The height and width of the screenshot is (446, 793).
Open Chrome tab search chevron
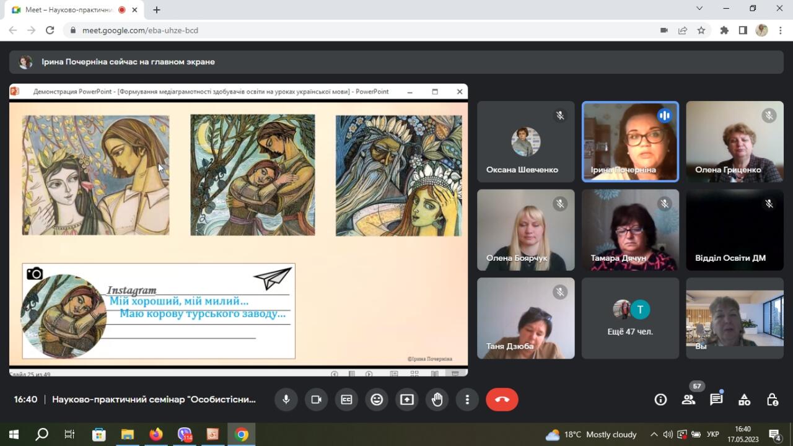pyautogui.click(x=699, y=9)
